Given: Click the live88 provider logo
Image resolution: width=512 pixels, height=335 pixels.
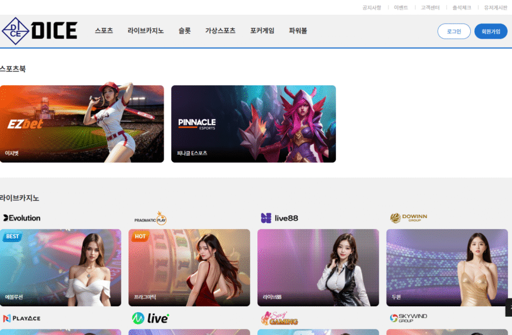Looking at the screenshot, I should pos(280,218).
